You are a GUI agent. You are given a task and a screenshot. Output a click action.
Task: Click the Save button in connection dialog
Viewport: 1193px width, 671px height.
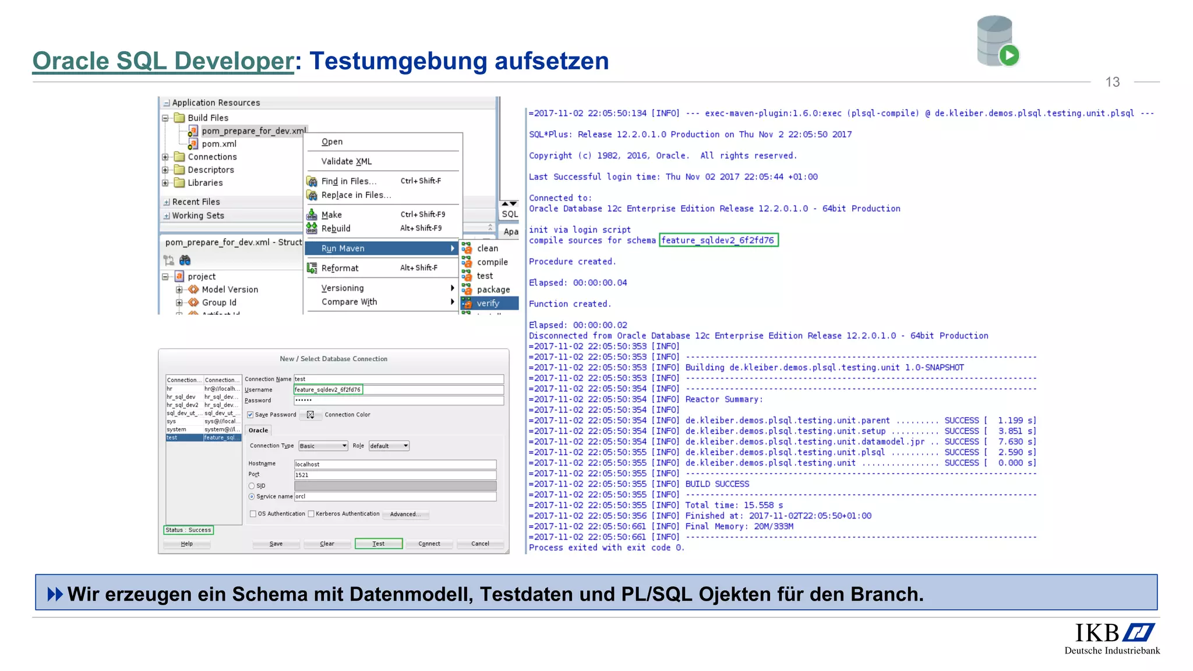[x=276, y=543]
